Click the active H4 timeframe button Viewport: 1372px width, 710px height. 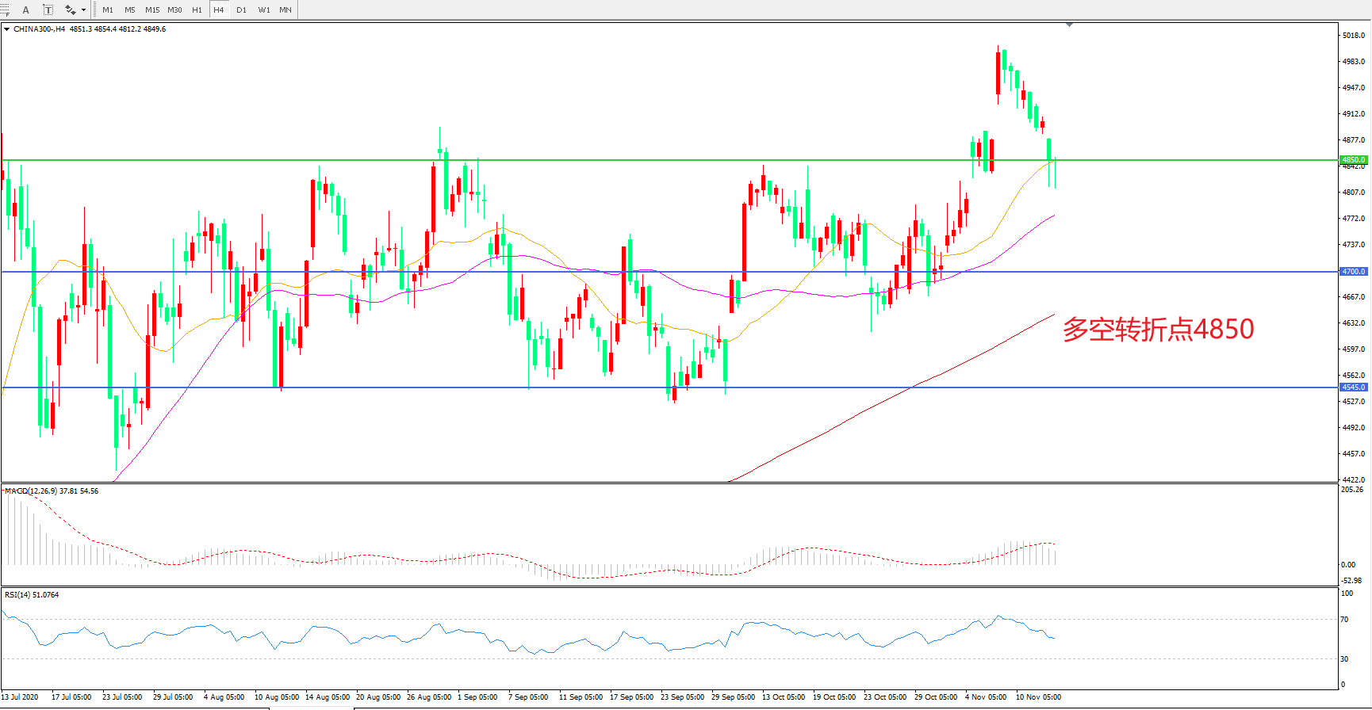(x=219, y=10)
